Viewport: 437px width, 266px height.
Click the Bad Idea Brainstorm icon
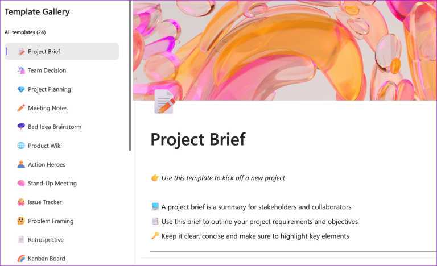coord(21,127)
